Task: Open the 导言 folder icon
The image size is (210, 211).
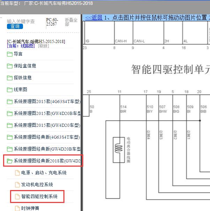Action: (x=10, y=54)
